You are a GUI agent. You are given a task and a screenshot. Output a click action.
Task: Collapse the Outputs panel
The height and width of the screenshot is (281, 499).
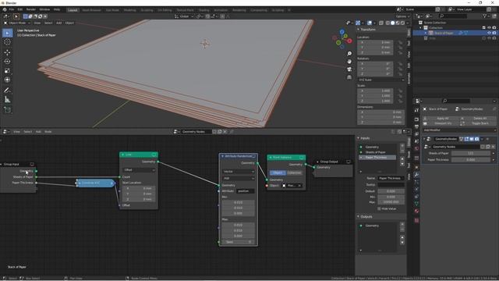[x=358, y=217]
